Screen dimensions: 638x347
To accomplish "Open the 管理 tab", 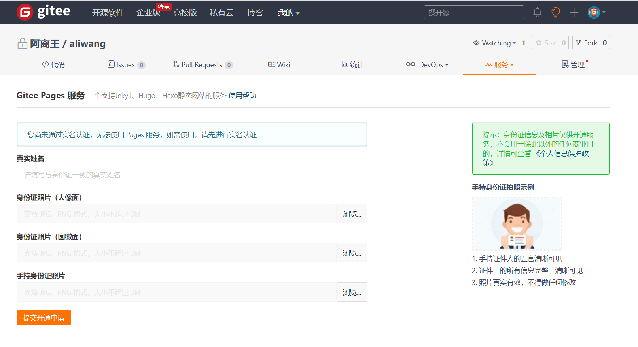I will coord(574,64).
